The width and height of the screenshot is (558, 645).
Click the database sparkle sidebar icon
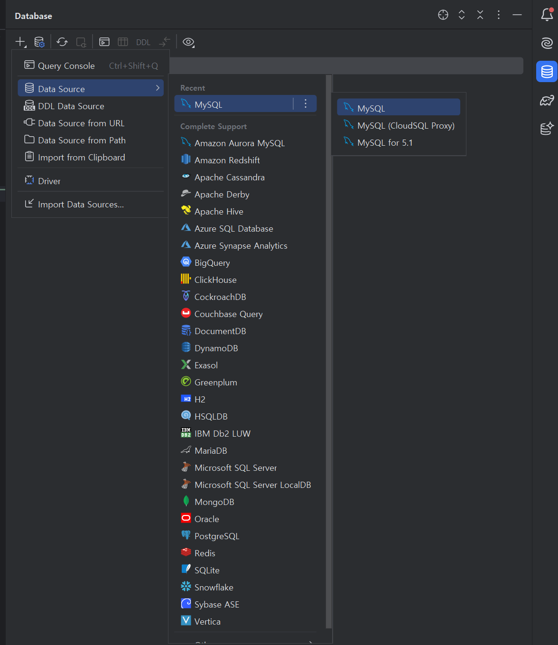(547, 129)
